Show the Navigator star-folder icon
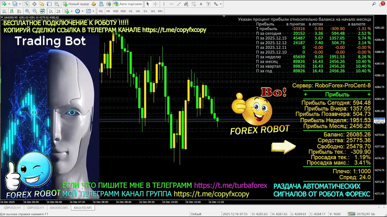 coord(42,4)
